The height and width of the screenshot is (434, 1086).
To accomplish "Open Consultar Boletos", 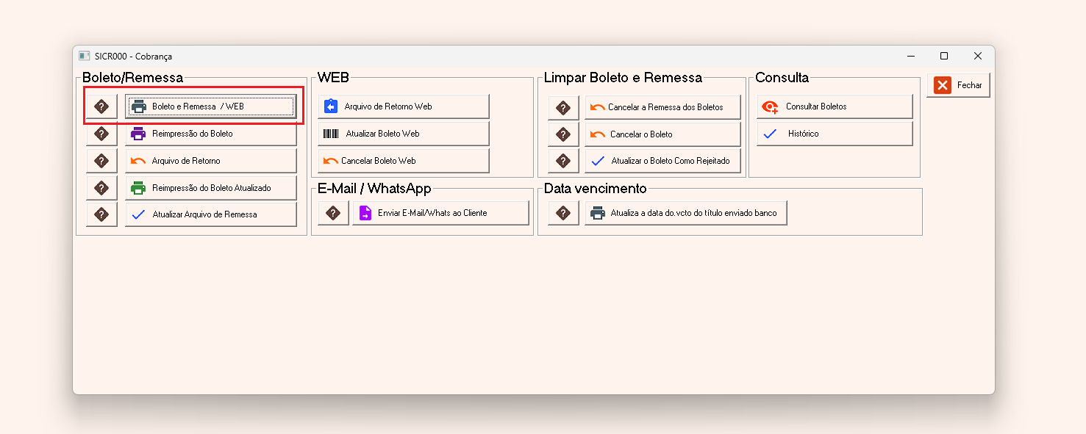I will coord(834,107).
